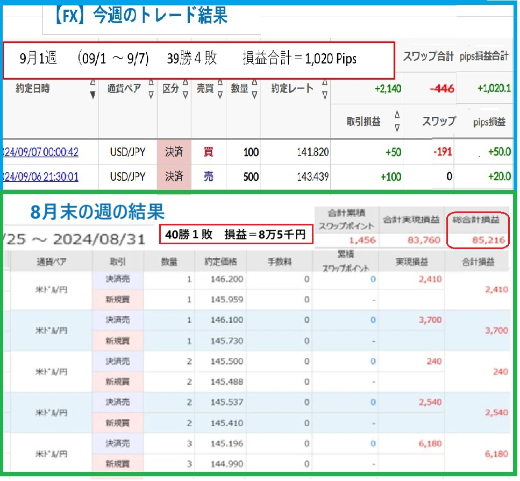This screenshot has height=481, width=520.
Task: Sort 約定日時 ascending with the up arrow
Action: [x=93, y=82]
